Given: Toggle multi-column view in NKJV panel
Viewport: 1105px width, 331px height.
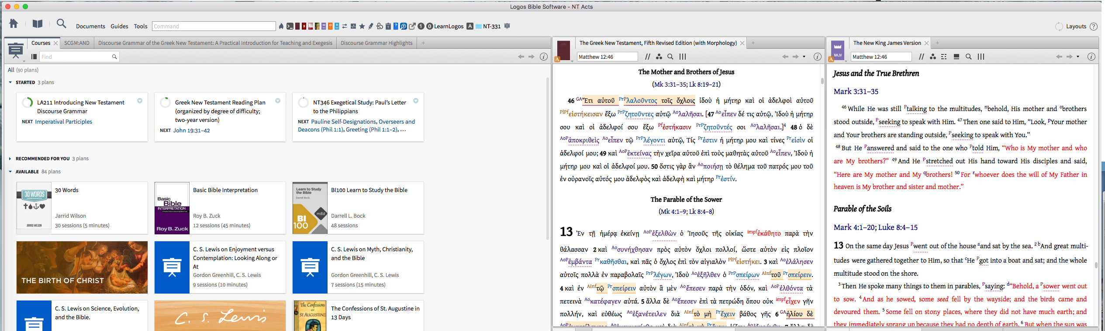Looking at the screenshot, I should point(981,57).
